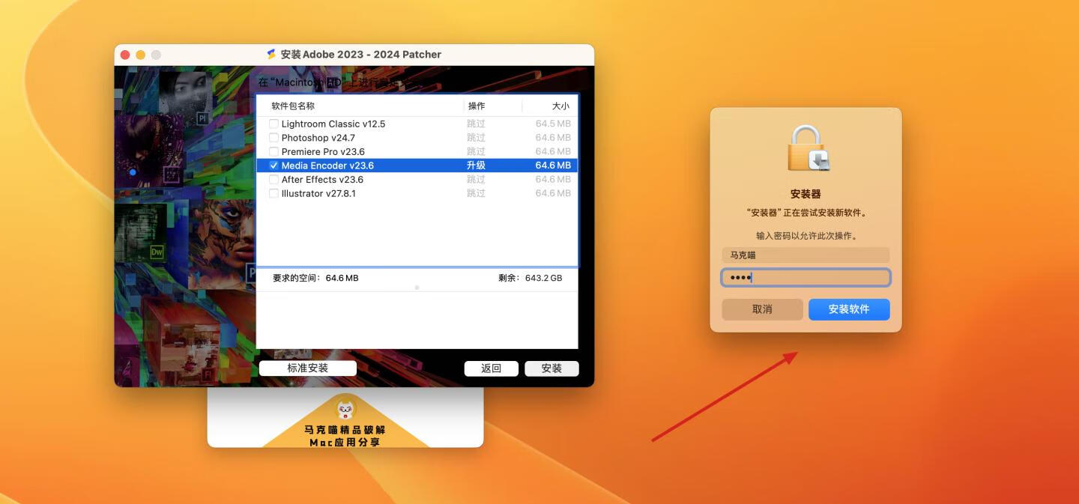Check the After Effects v23.6 checkbox
The width and height of the screenshot is (1079, 504).
coord(273,179)
